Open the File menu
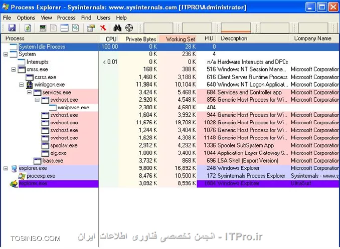The image size is (340, 249). tap(7, 18)
